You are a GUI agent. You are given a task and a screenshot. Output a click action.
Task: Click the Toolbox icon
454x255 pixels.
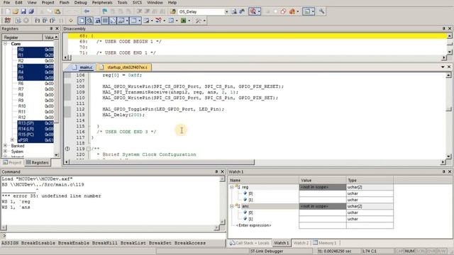[199, 21]
